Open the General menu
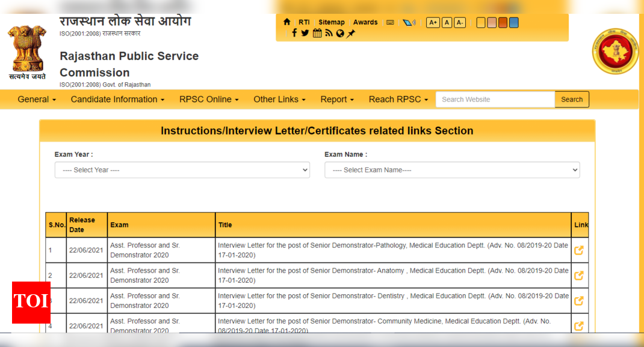 pos(37,100)
